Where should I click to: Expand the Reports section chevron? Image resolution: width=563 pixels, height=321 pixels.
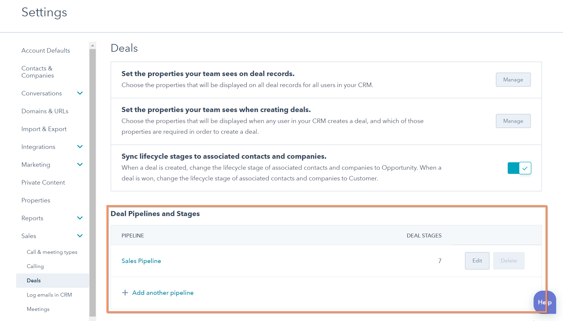click(x=80, y=218)
